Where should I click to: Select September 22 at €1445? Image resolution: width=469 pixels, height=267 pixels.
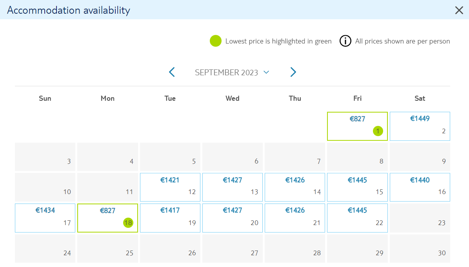click(357, 218)
